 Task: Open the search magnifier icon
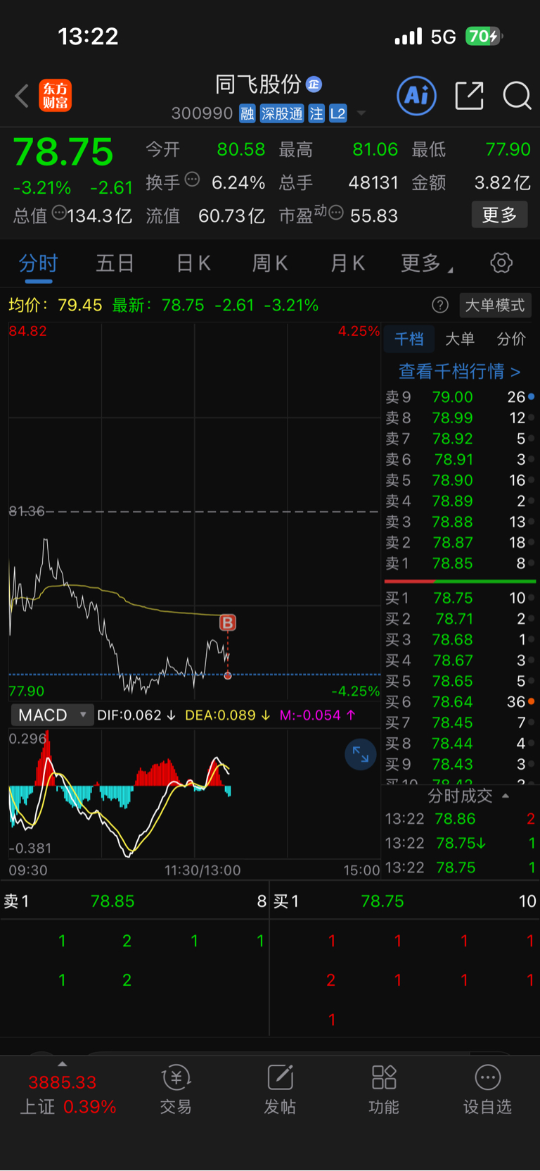[517, 95]
